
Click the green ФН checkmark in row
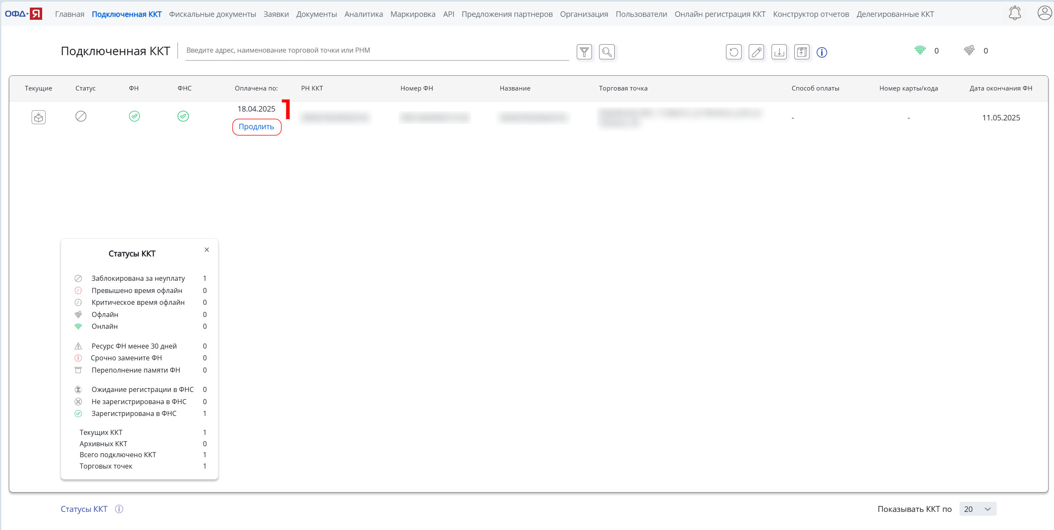pyautogui.click(x=134, y=116)
